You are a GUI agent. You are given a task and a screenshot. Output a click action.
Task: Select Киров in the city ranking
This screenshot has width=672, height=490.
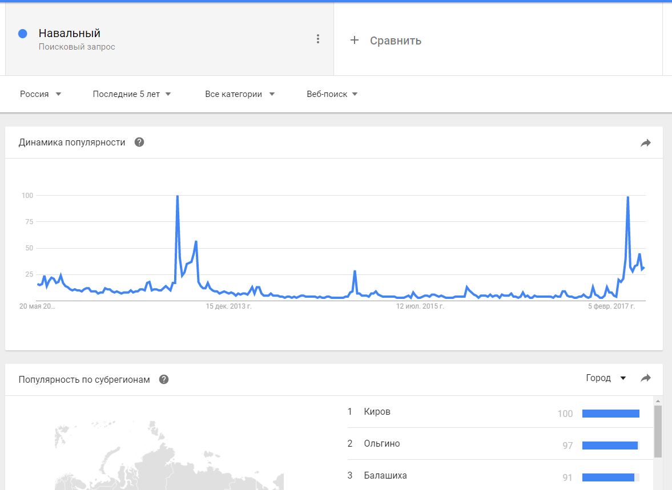377,412
